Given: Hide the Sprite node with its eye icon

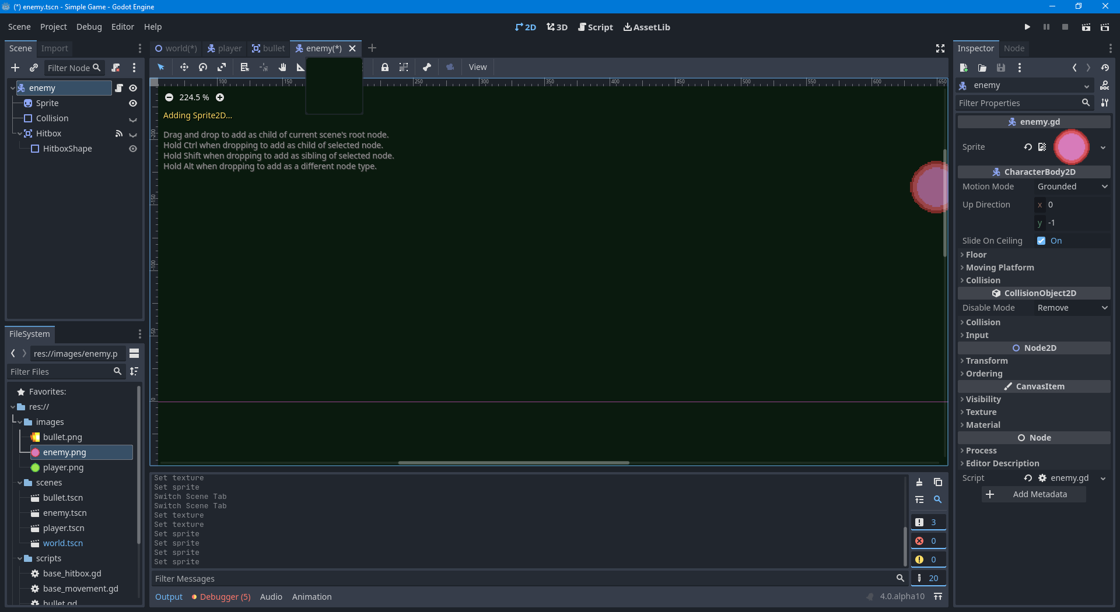Looking at the screenshot, I should (x=132, y=103).
